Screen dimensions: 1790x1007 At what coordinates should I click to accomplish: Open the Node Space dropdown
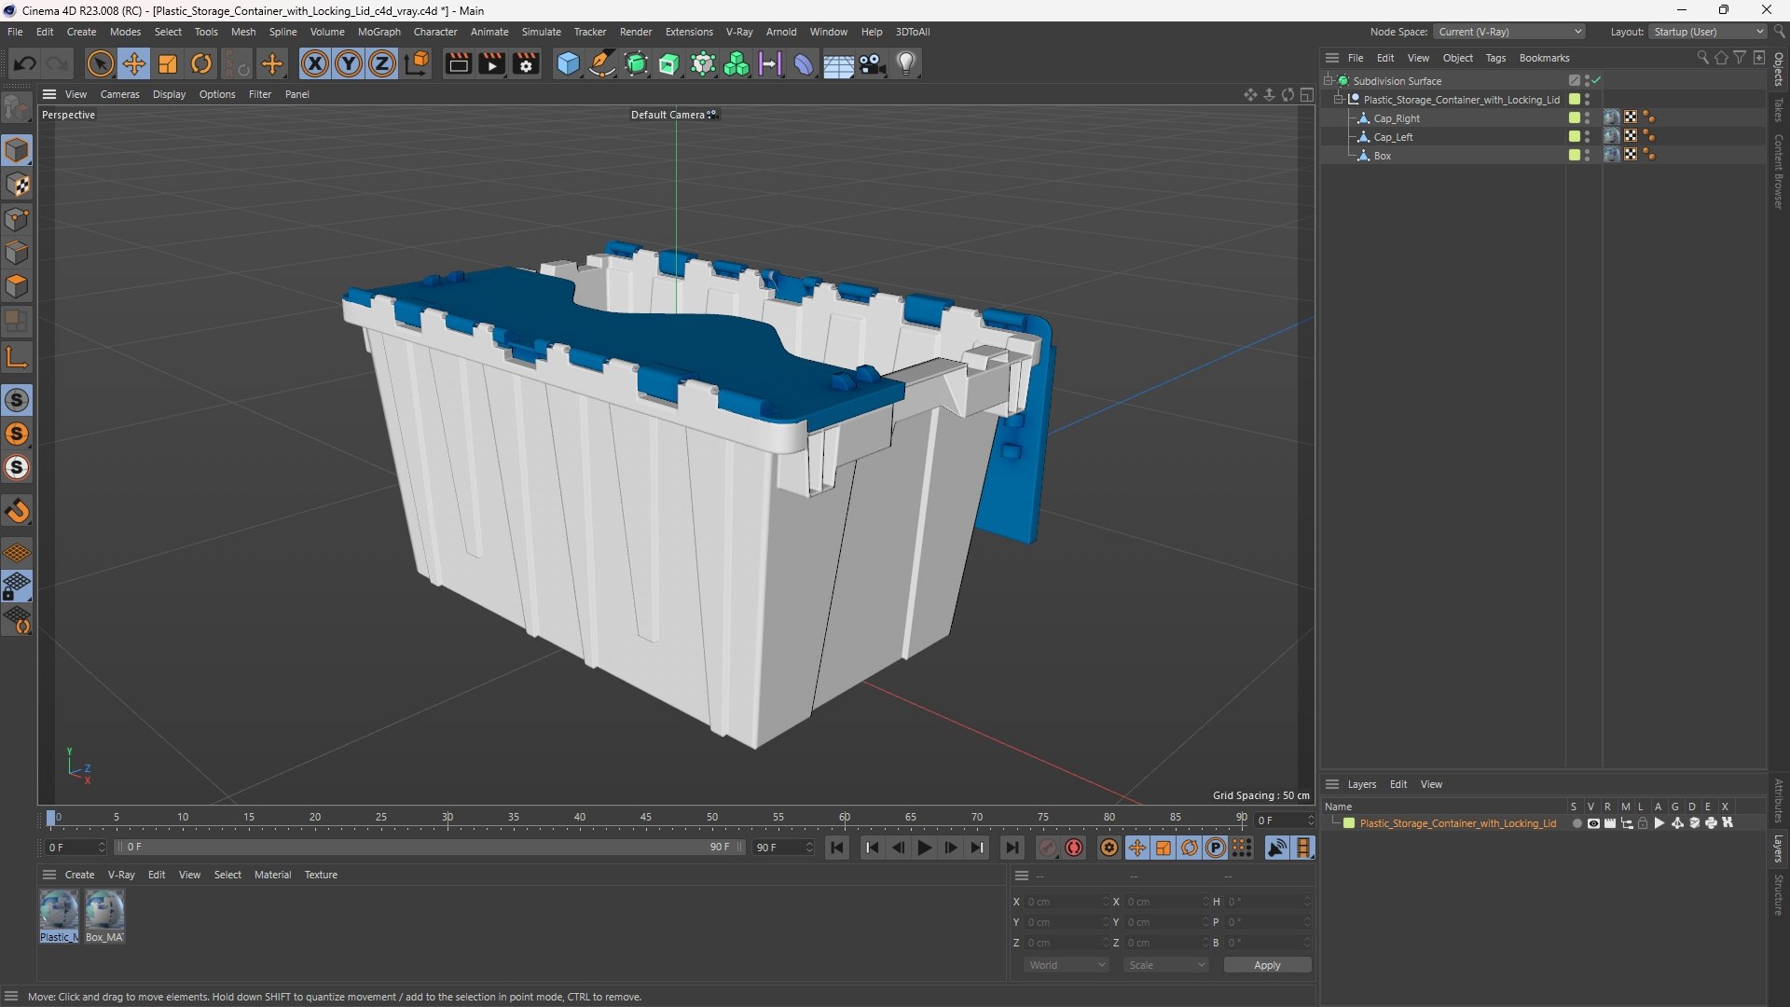[x=1509, y=32]
